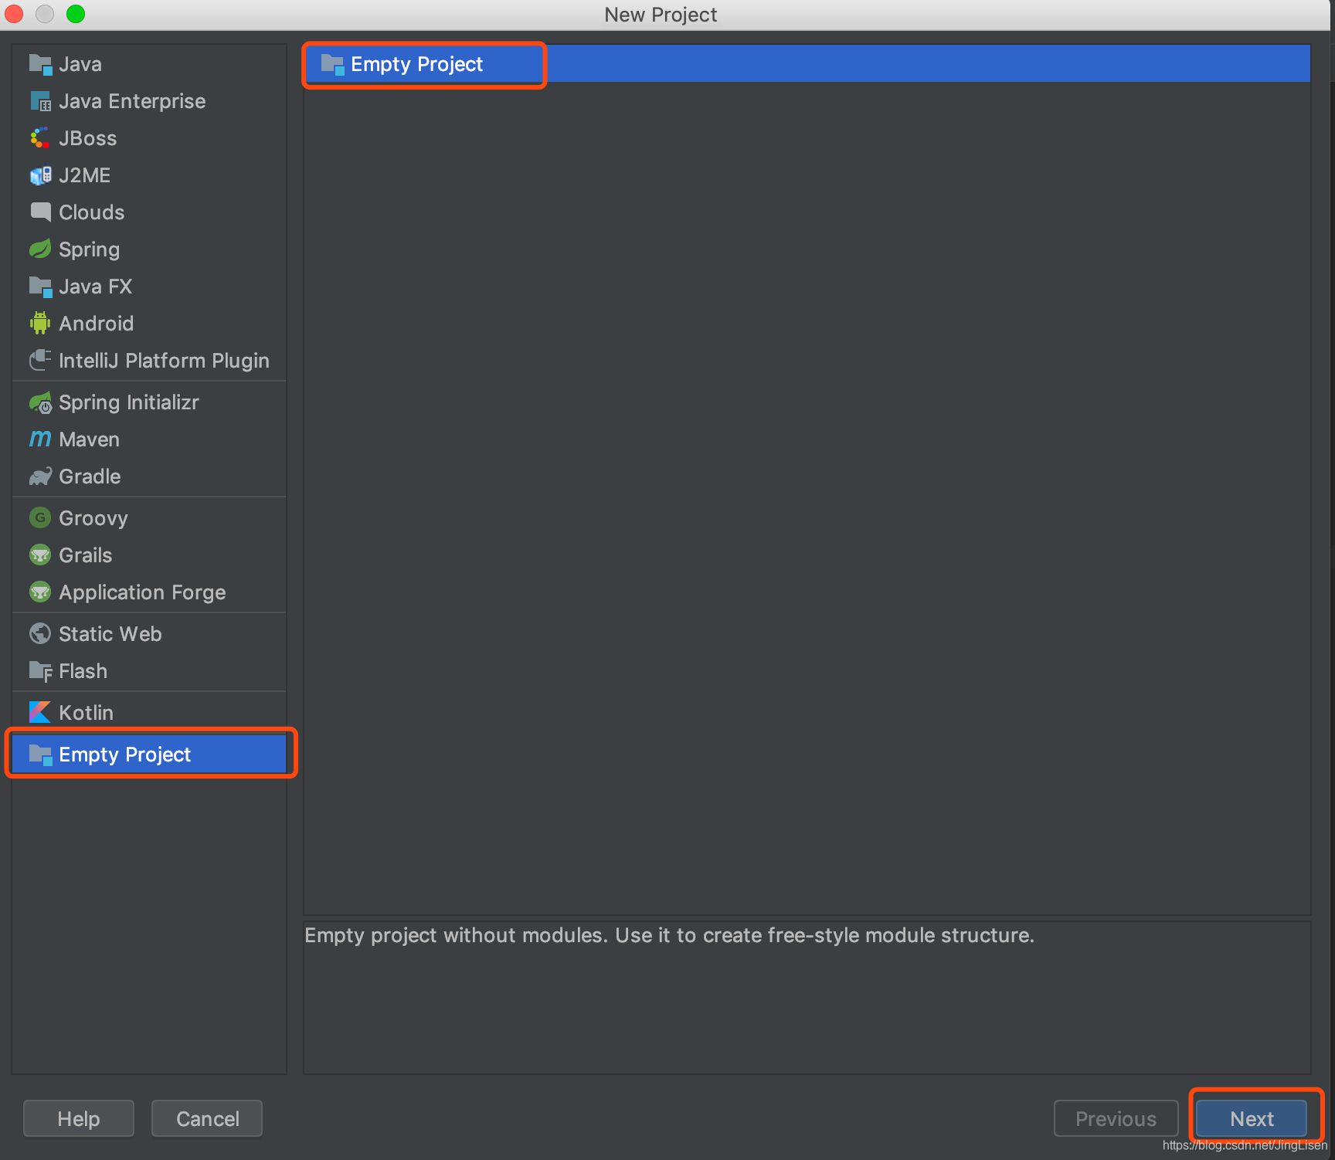The image size is (1335, 1160).
Task: Select Empty Project label in the sidebar
Action: pyautogui.click(x=125, y=755)
